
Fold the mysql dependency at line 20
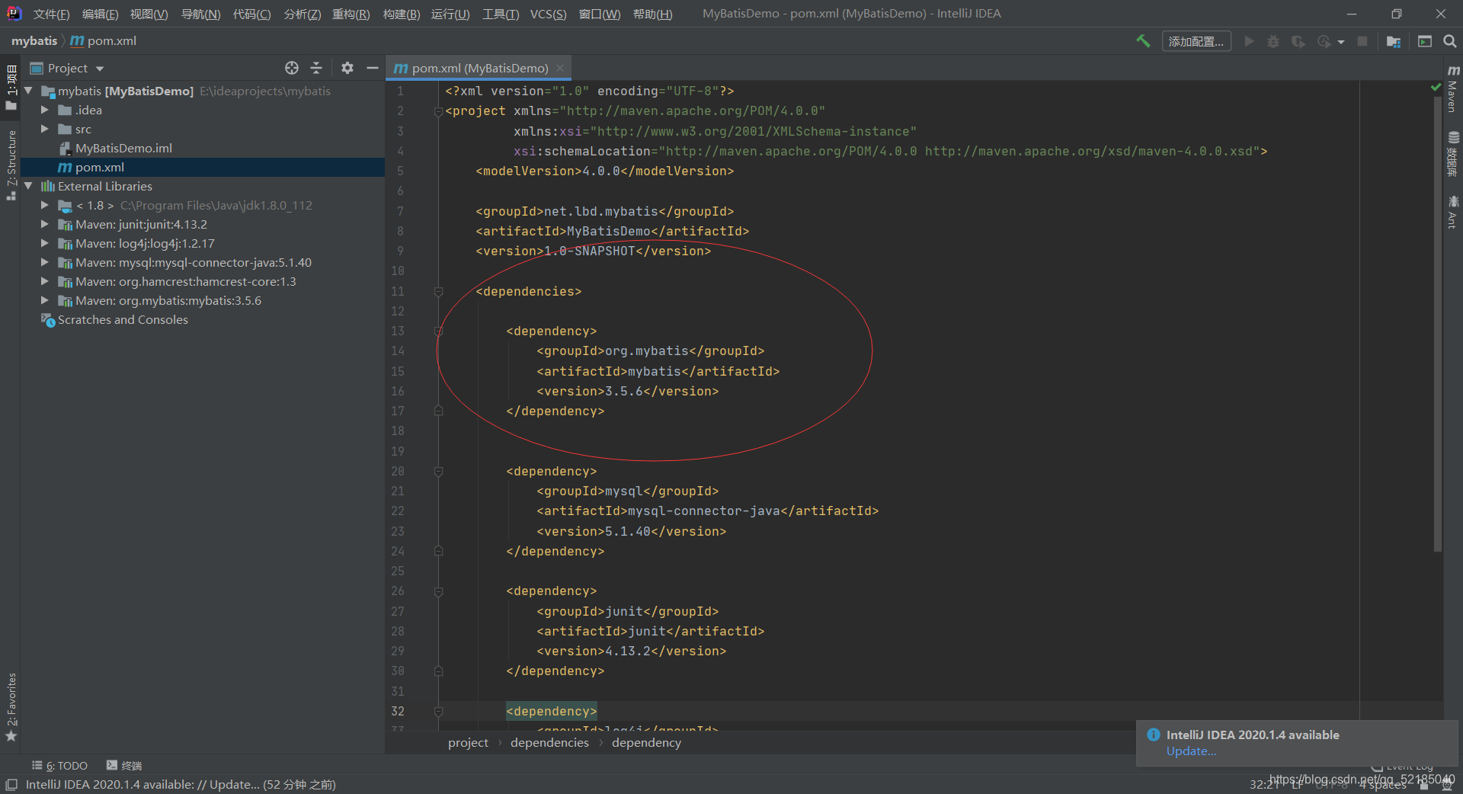tap(438, 472)
